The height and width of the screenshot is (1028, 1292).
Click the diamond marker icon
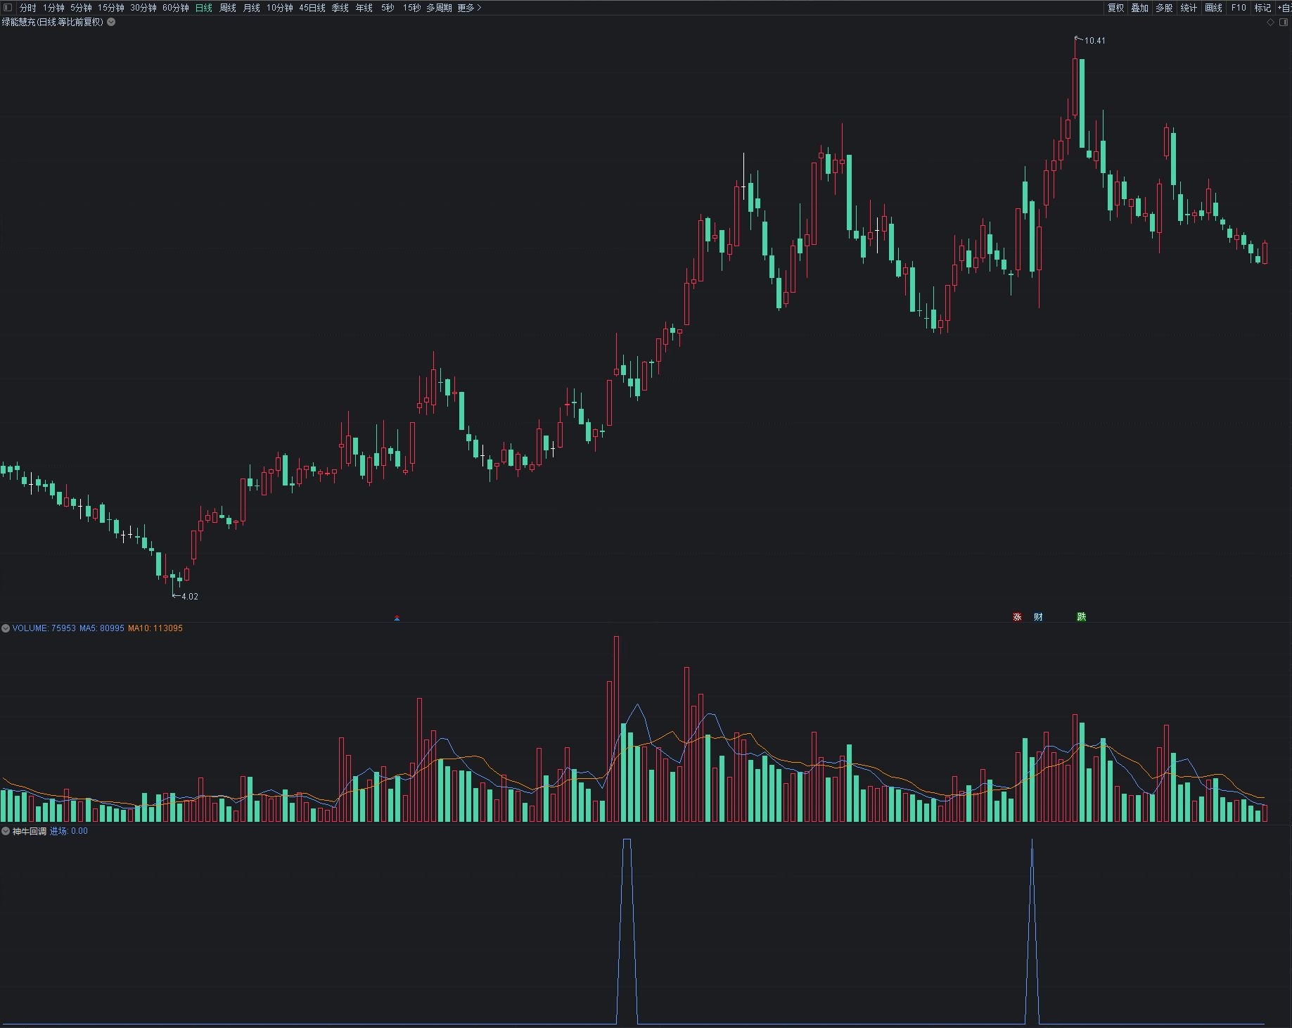[x=1271, y=23]
